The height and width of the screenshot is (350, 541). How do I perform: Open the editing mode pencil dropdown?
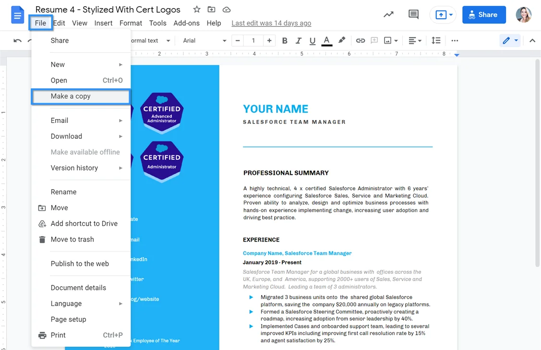click(510, 41)
